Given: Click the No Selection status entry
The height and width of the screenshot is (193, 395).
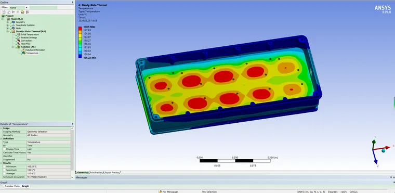Looking at the screenshot, I should pos(209,192).
